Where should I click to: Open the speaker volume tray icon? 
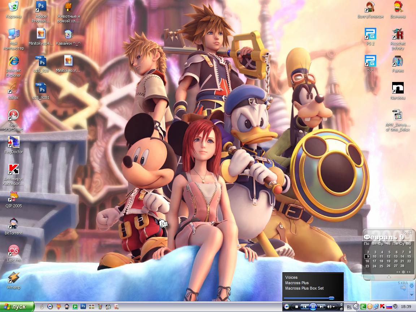pyautogui.click(x=395, y=307)
